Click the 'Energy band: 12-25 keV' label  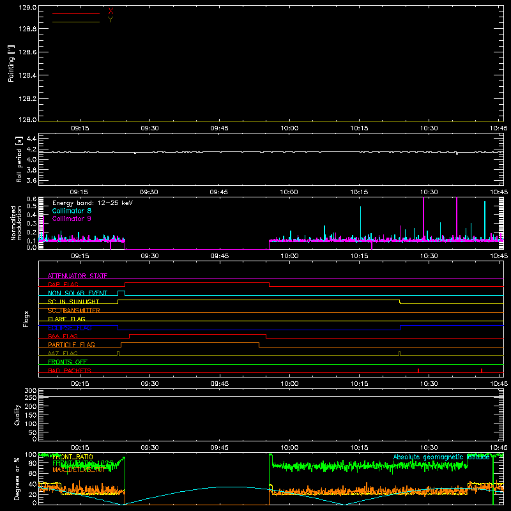click(x=93, y=203)
